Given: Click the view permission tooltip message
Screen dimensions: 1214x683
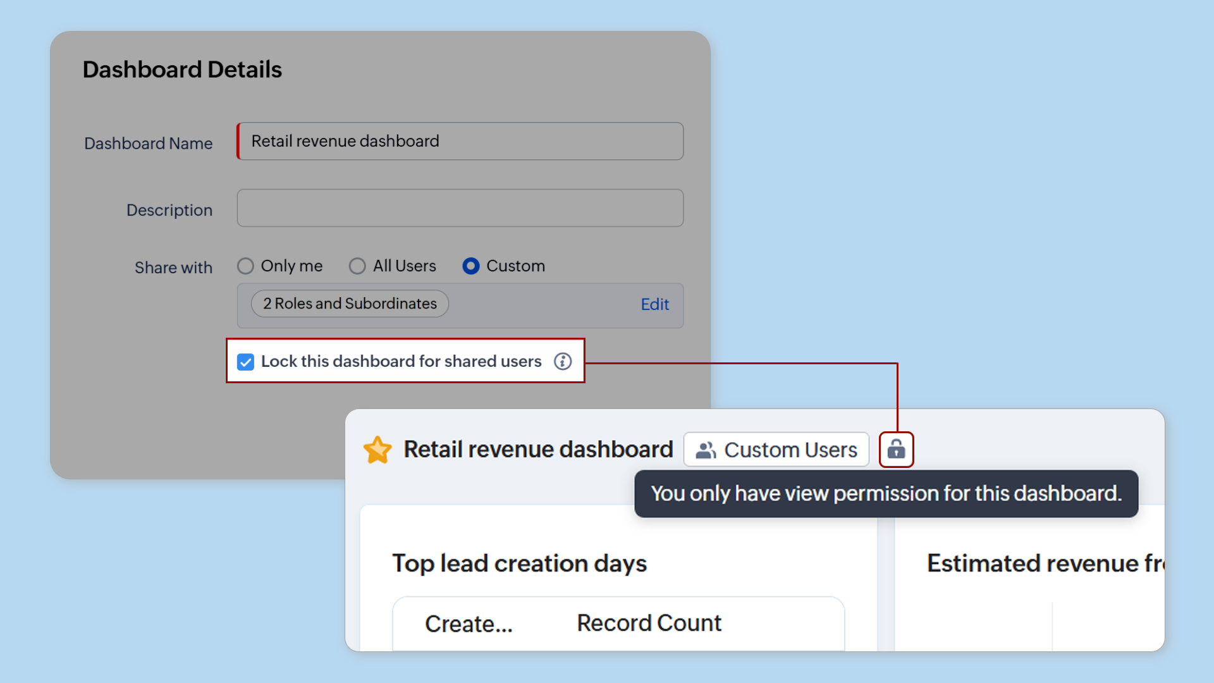Looking at the screenshot, I should (x=885, y=493).
